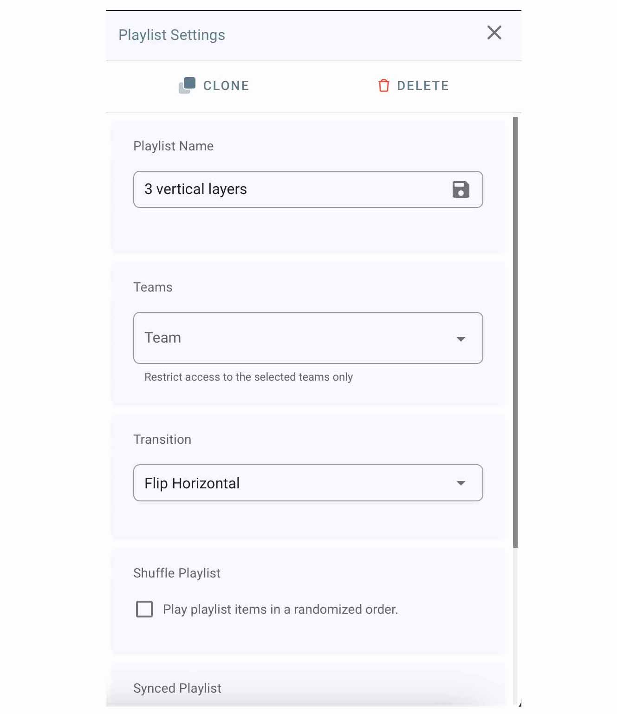
Task: Enable the Shuffle Playlist checkbox
Action: pyautogui.click(x=144, y=609)
